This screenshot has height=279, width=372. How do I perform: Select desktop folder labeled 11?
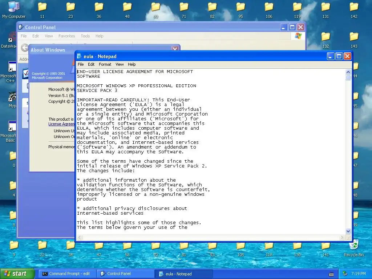coord(42,10)
